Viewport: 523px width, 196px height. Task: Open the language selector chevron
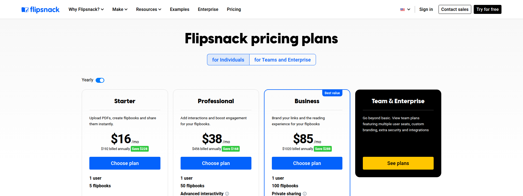coord(409,9)
